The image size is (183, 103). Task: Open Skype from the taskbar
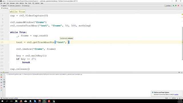pos(35,101)
